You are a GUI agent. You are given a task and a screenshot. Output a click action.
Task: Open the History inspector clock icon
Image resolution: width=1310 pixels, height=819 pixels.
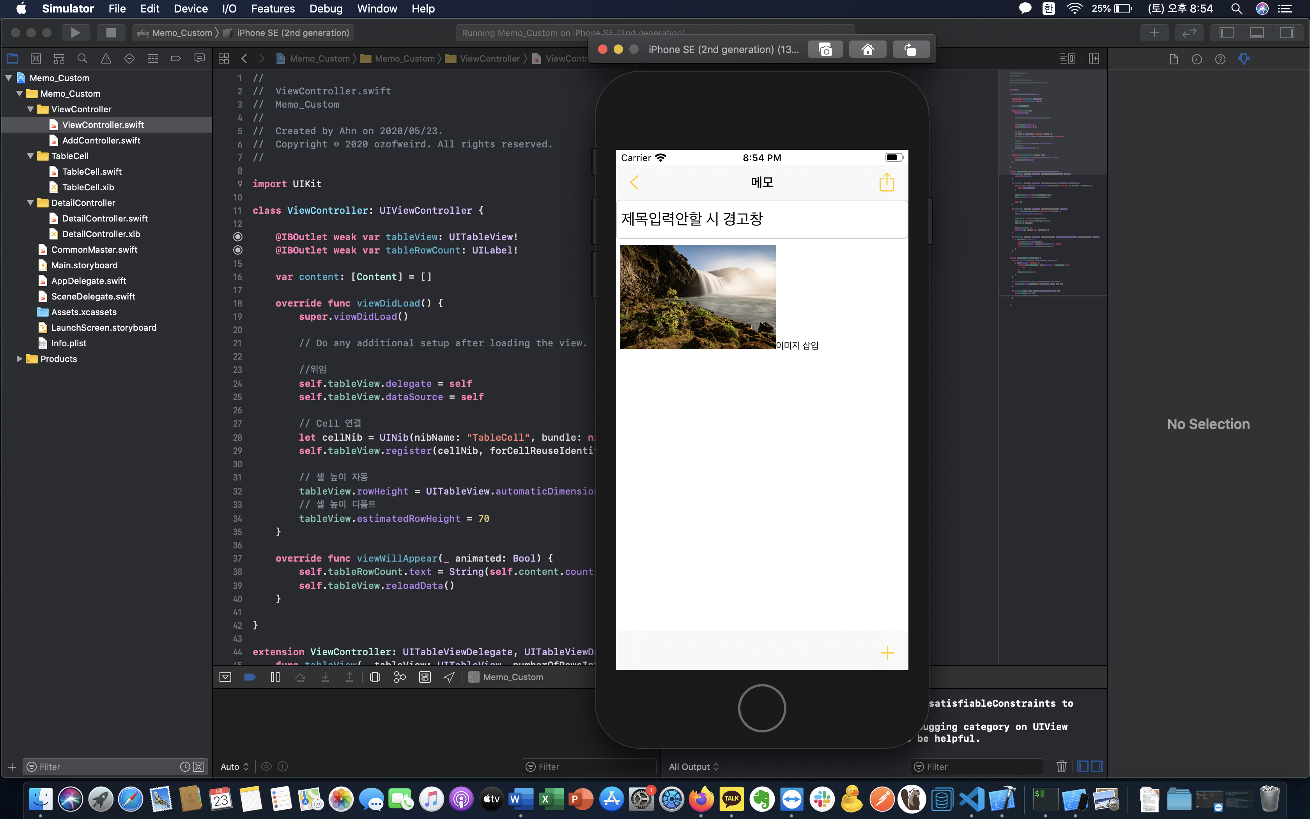(1197, 59)
